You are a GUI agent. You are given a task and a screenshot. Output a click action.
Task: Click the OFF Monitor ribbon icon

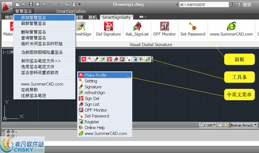coord(165,26)
